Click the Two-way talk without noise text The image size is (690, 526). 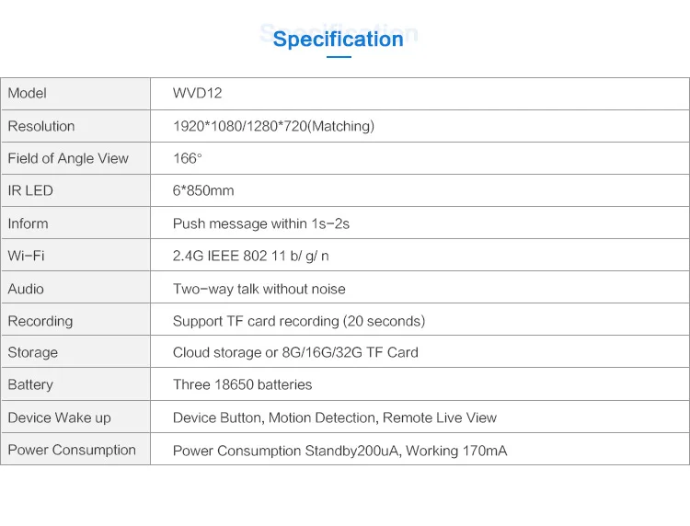click(259, 289)
